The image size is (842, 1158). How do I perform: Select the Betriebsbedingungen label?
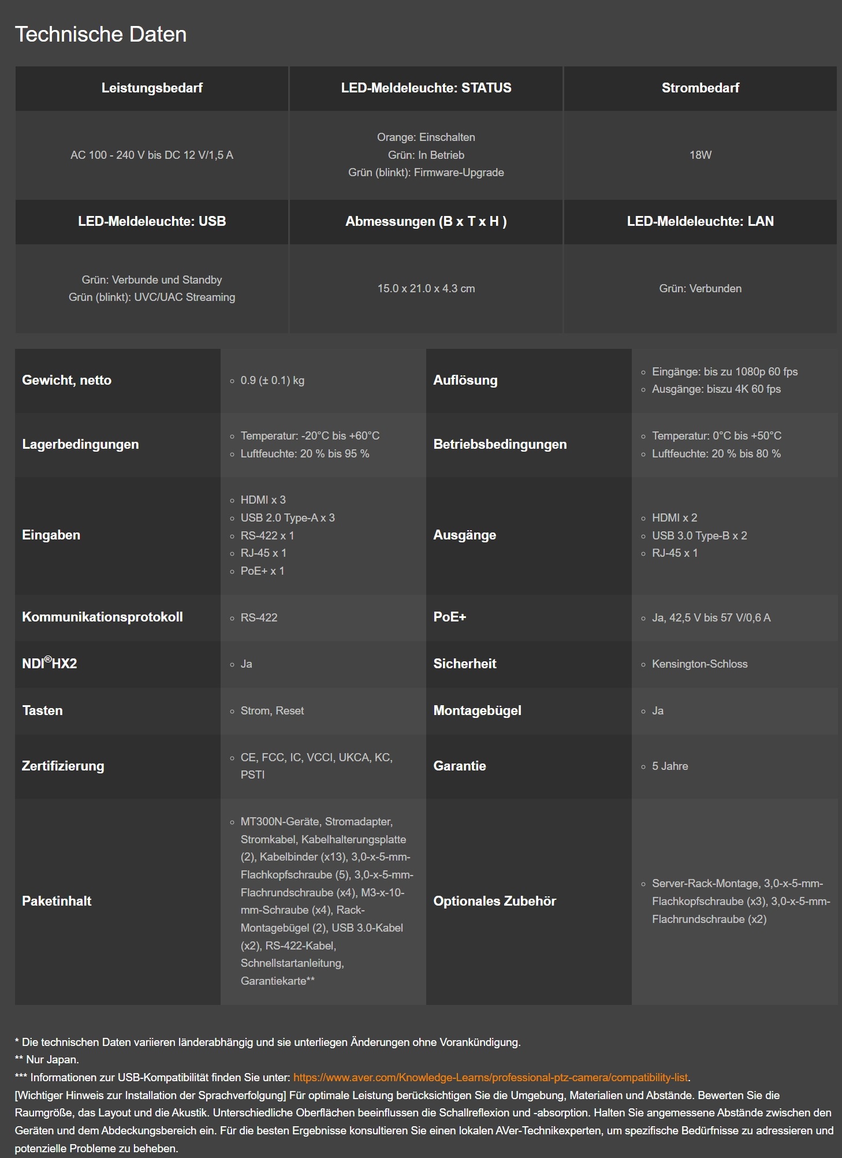point(500,444)
